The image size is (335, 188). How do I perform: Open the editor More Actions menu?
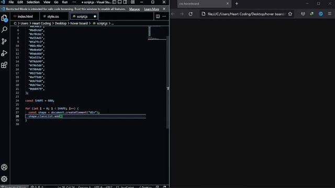pyautogui.click(x=164, y=16)
